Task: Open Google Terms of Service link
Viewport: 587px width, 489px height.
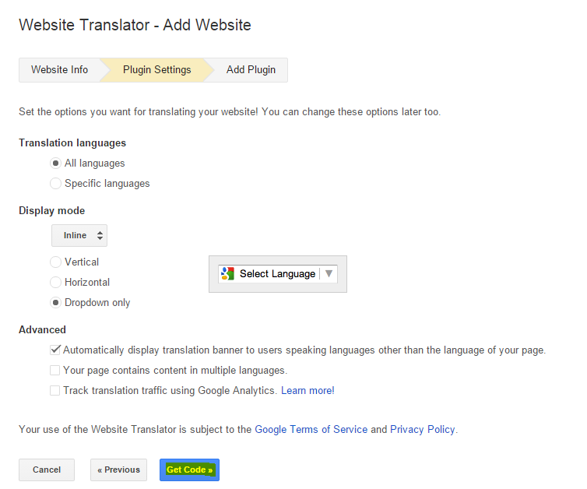Action: coord(311,430)
